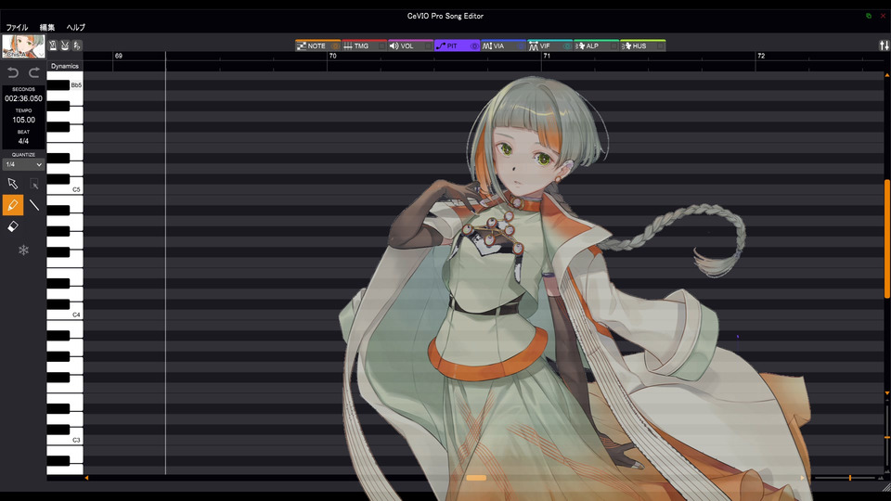The image size is (891, 501).
Task: Toggle HUS tab visibility checkbox
Action: [660, 46]
